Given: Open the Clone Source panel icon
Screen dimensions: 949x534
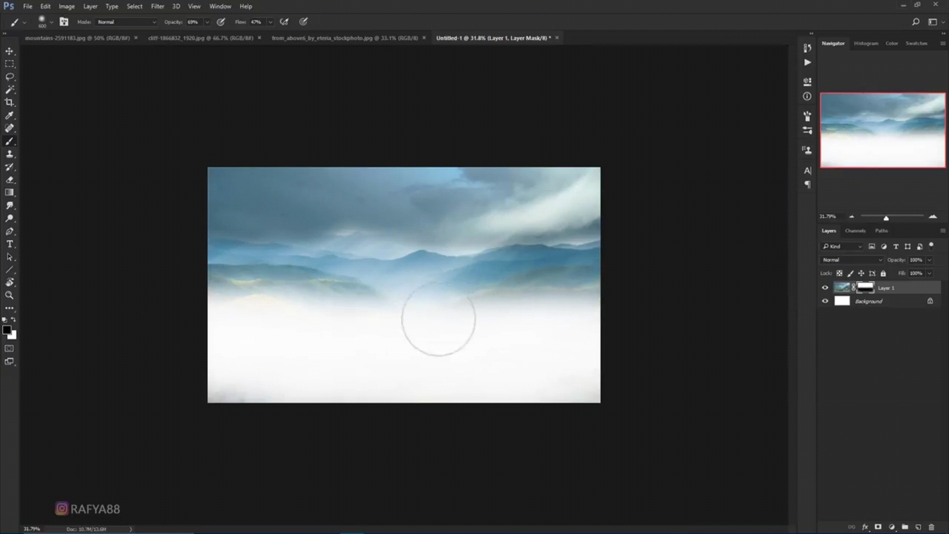Looking at the screenshot, I should tap(807, 150).
